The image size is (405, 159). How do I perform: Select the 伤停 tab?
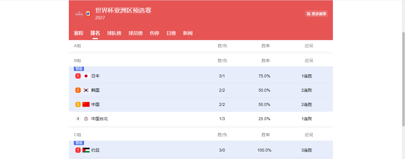coord(155,33)
